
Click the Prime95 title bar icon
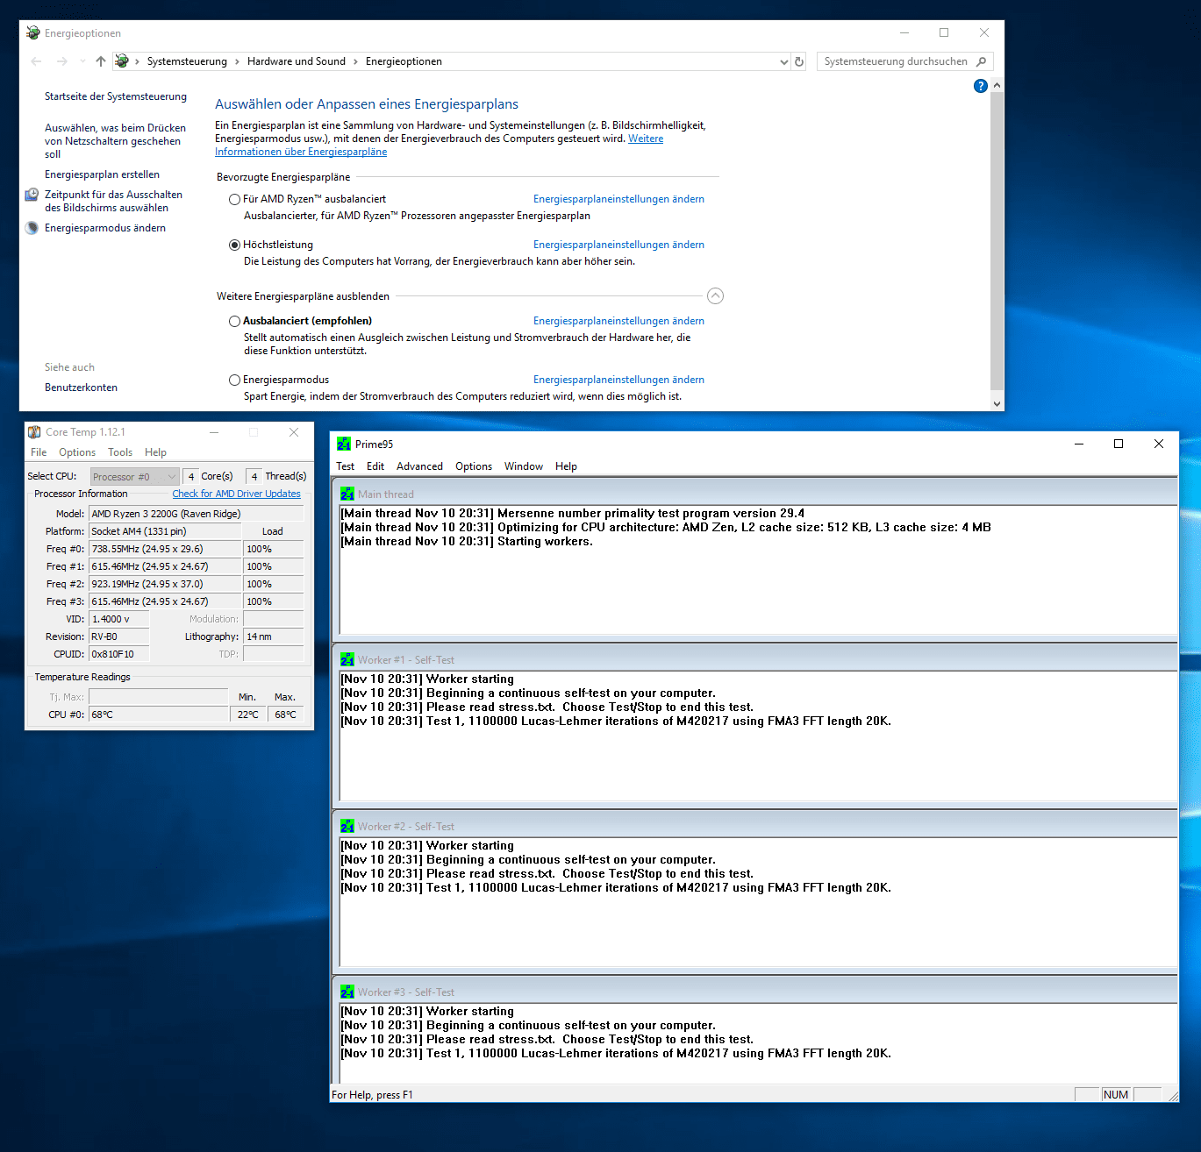tap(344, 444)
